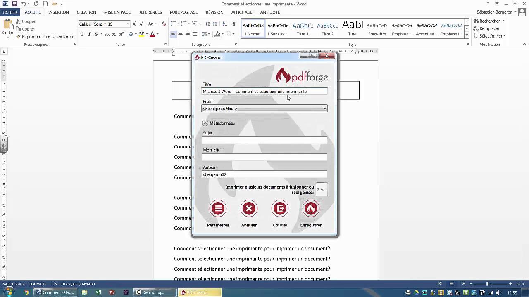Click red font color A button
The height and width of the screenshot is (297, 529).
(x=152, y=34)
